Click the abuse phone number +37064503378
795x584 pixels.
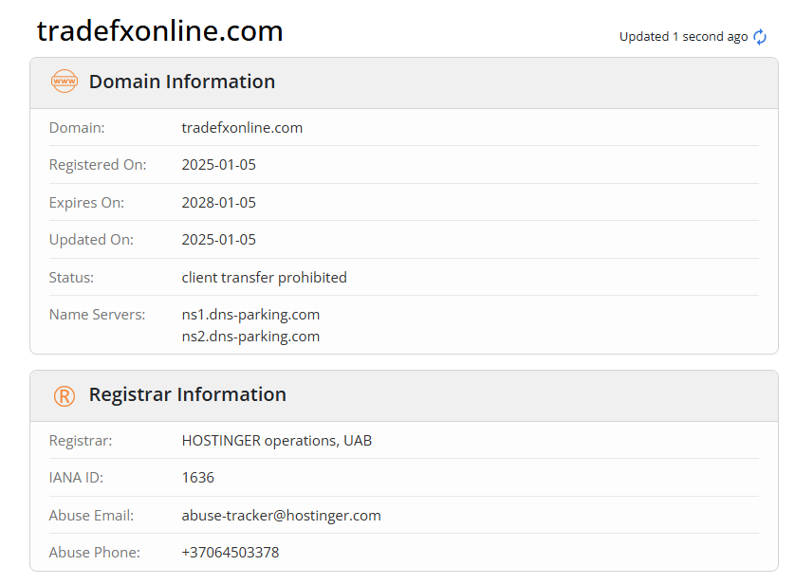(231, 552)
